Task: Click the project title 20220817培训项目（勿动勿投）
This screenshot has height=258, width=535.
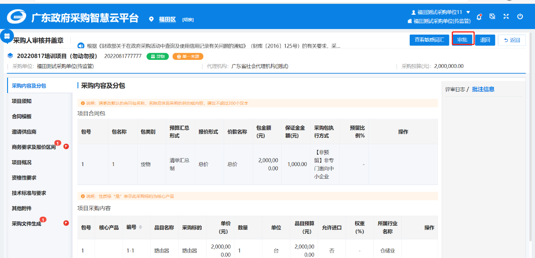Action: click(57, 56)
